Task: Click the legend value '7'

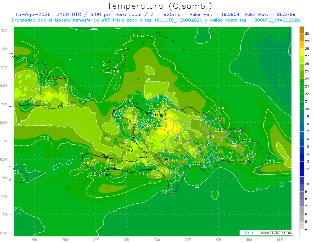Action: tap(306, 207)
